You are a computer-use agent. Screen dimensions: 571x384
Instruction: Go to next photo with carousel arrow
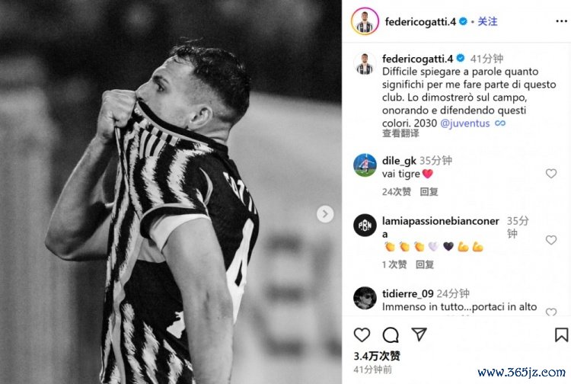[x=325, y=214]
